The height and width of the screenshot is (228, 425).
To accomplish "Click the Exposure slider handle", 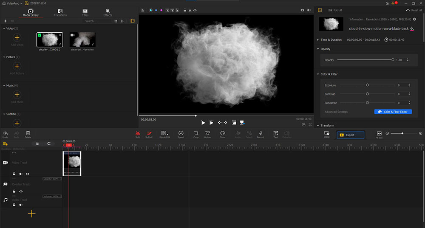I will pyautogui.click(x=368, y=85).
